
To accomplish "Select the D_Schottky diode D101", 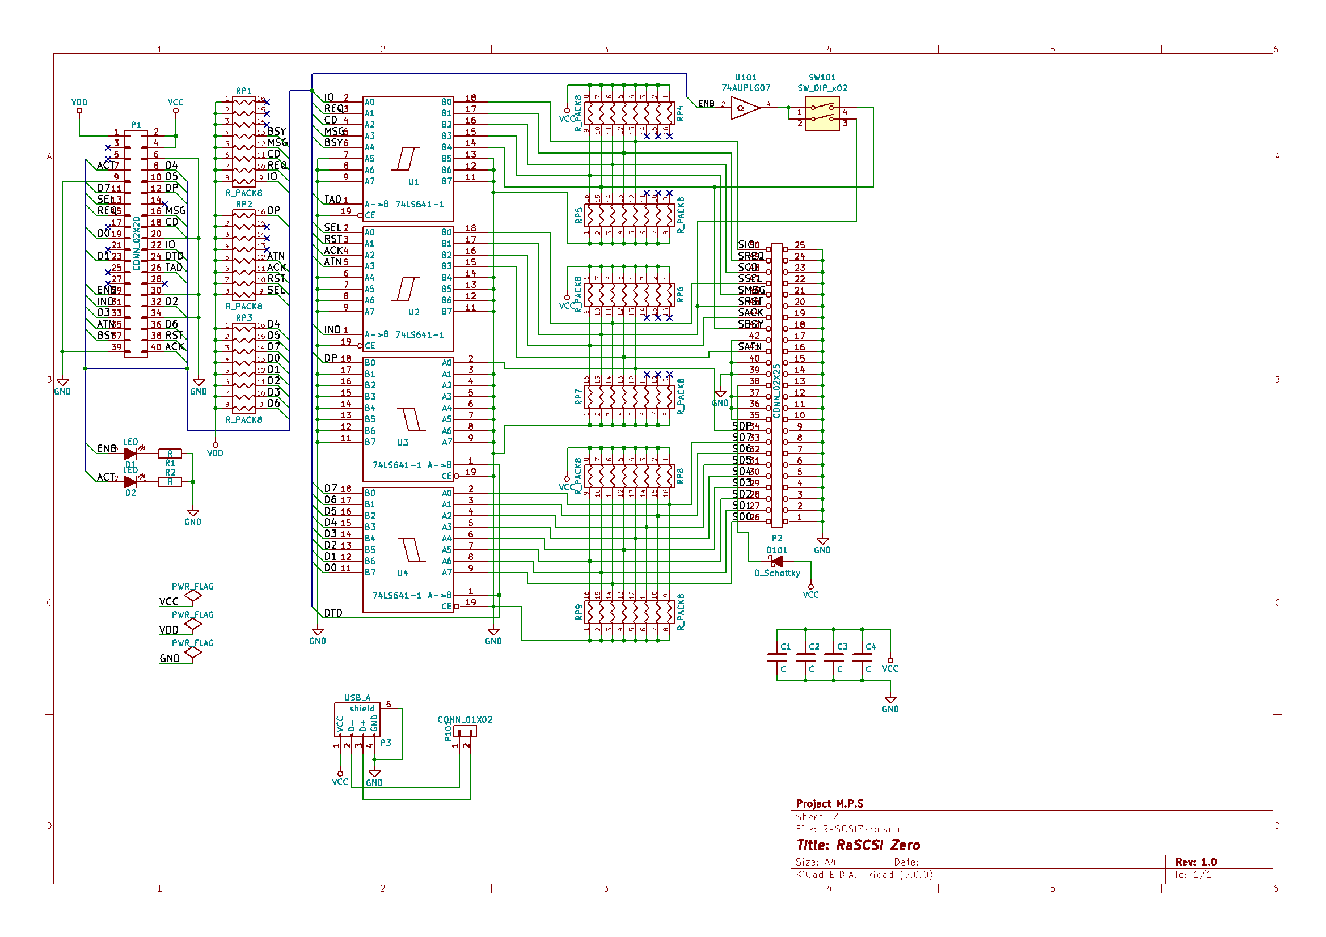I will point(778,561).
